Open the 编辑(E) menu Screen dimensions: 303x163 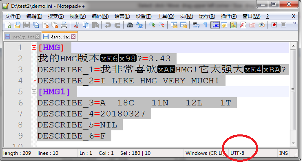coord(34,16)
